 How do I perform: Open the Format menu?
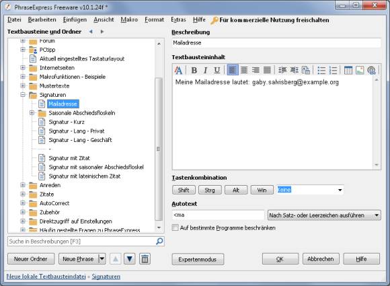point(154,20)
